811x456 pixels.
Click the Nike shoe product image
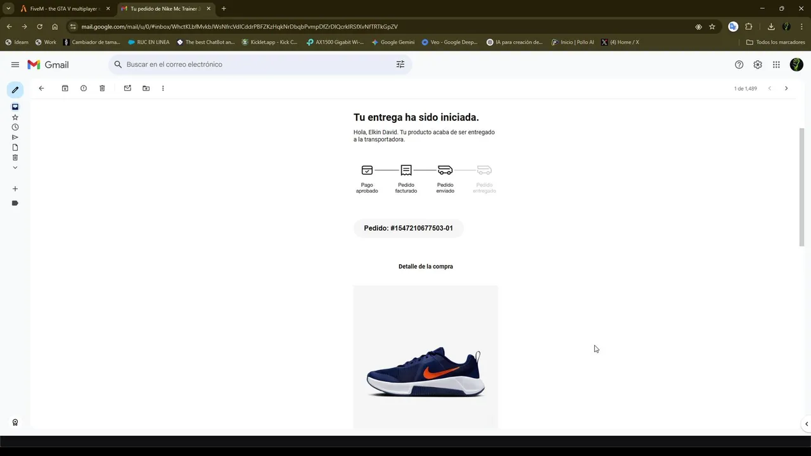(426, 357)
